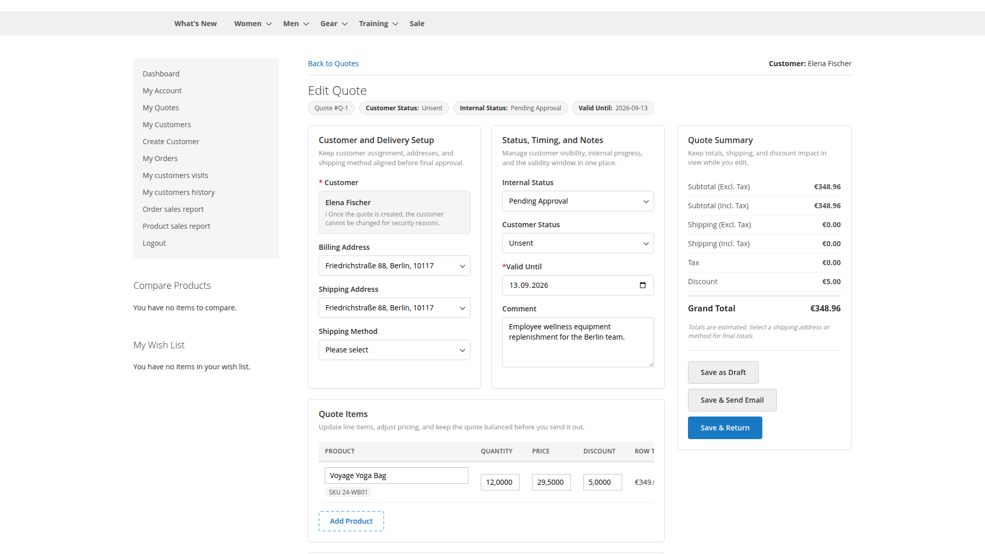Image resolution: width=985 pixels, height=554 pixels.
Task: Open the Internal Status dropdown
Action: point(578,201)
